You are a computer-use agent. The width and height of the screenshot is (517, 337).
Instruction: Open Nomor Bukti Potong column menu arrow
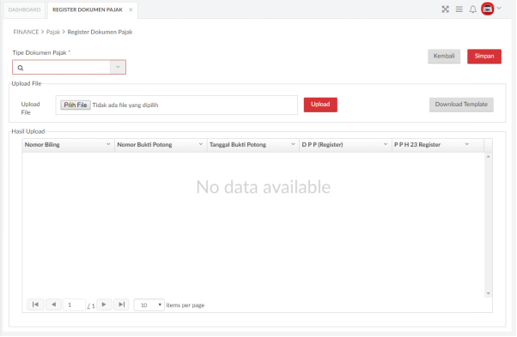click(200, 144)
